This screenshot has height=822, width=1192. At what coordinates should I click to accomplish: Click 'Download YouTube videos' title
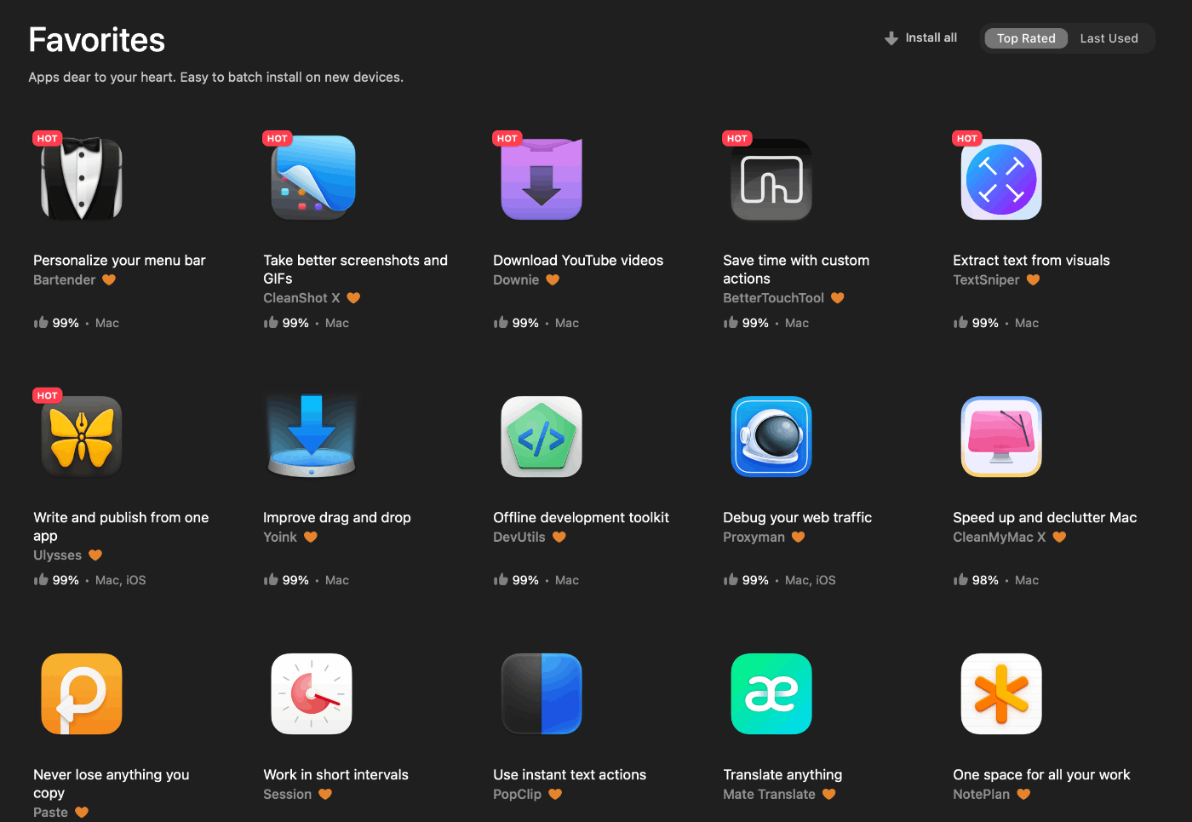tap(578, 261)
